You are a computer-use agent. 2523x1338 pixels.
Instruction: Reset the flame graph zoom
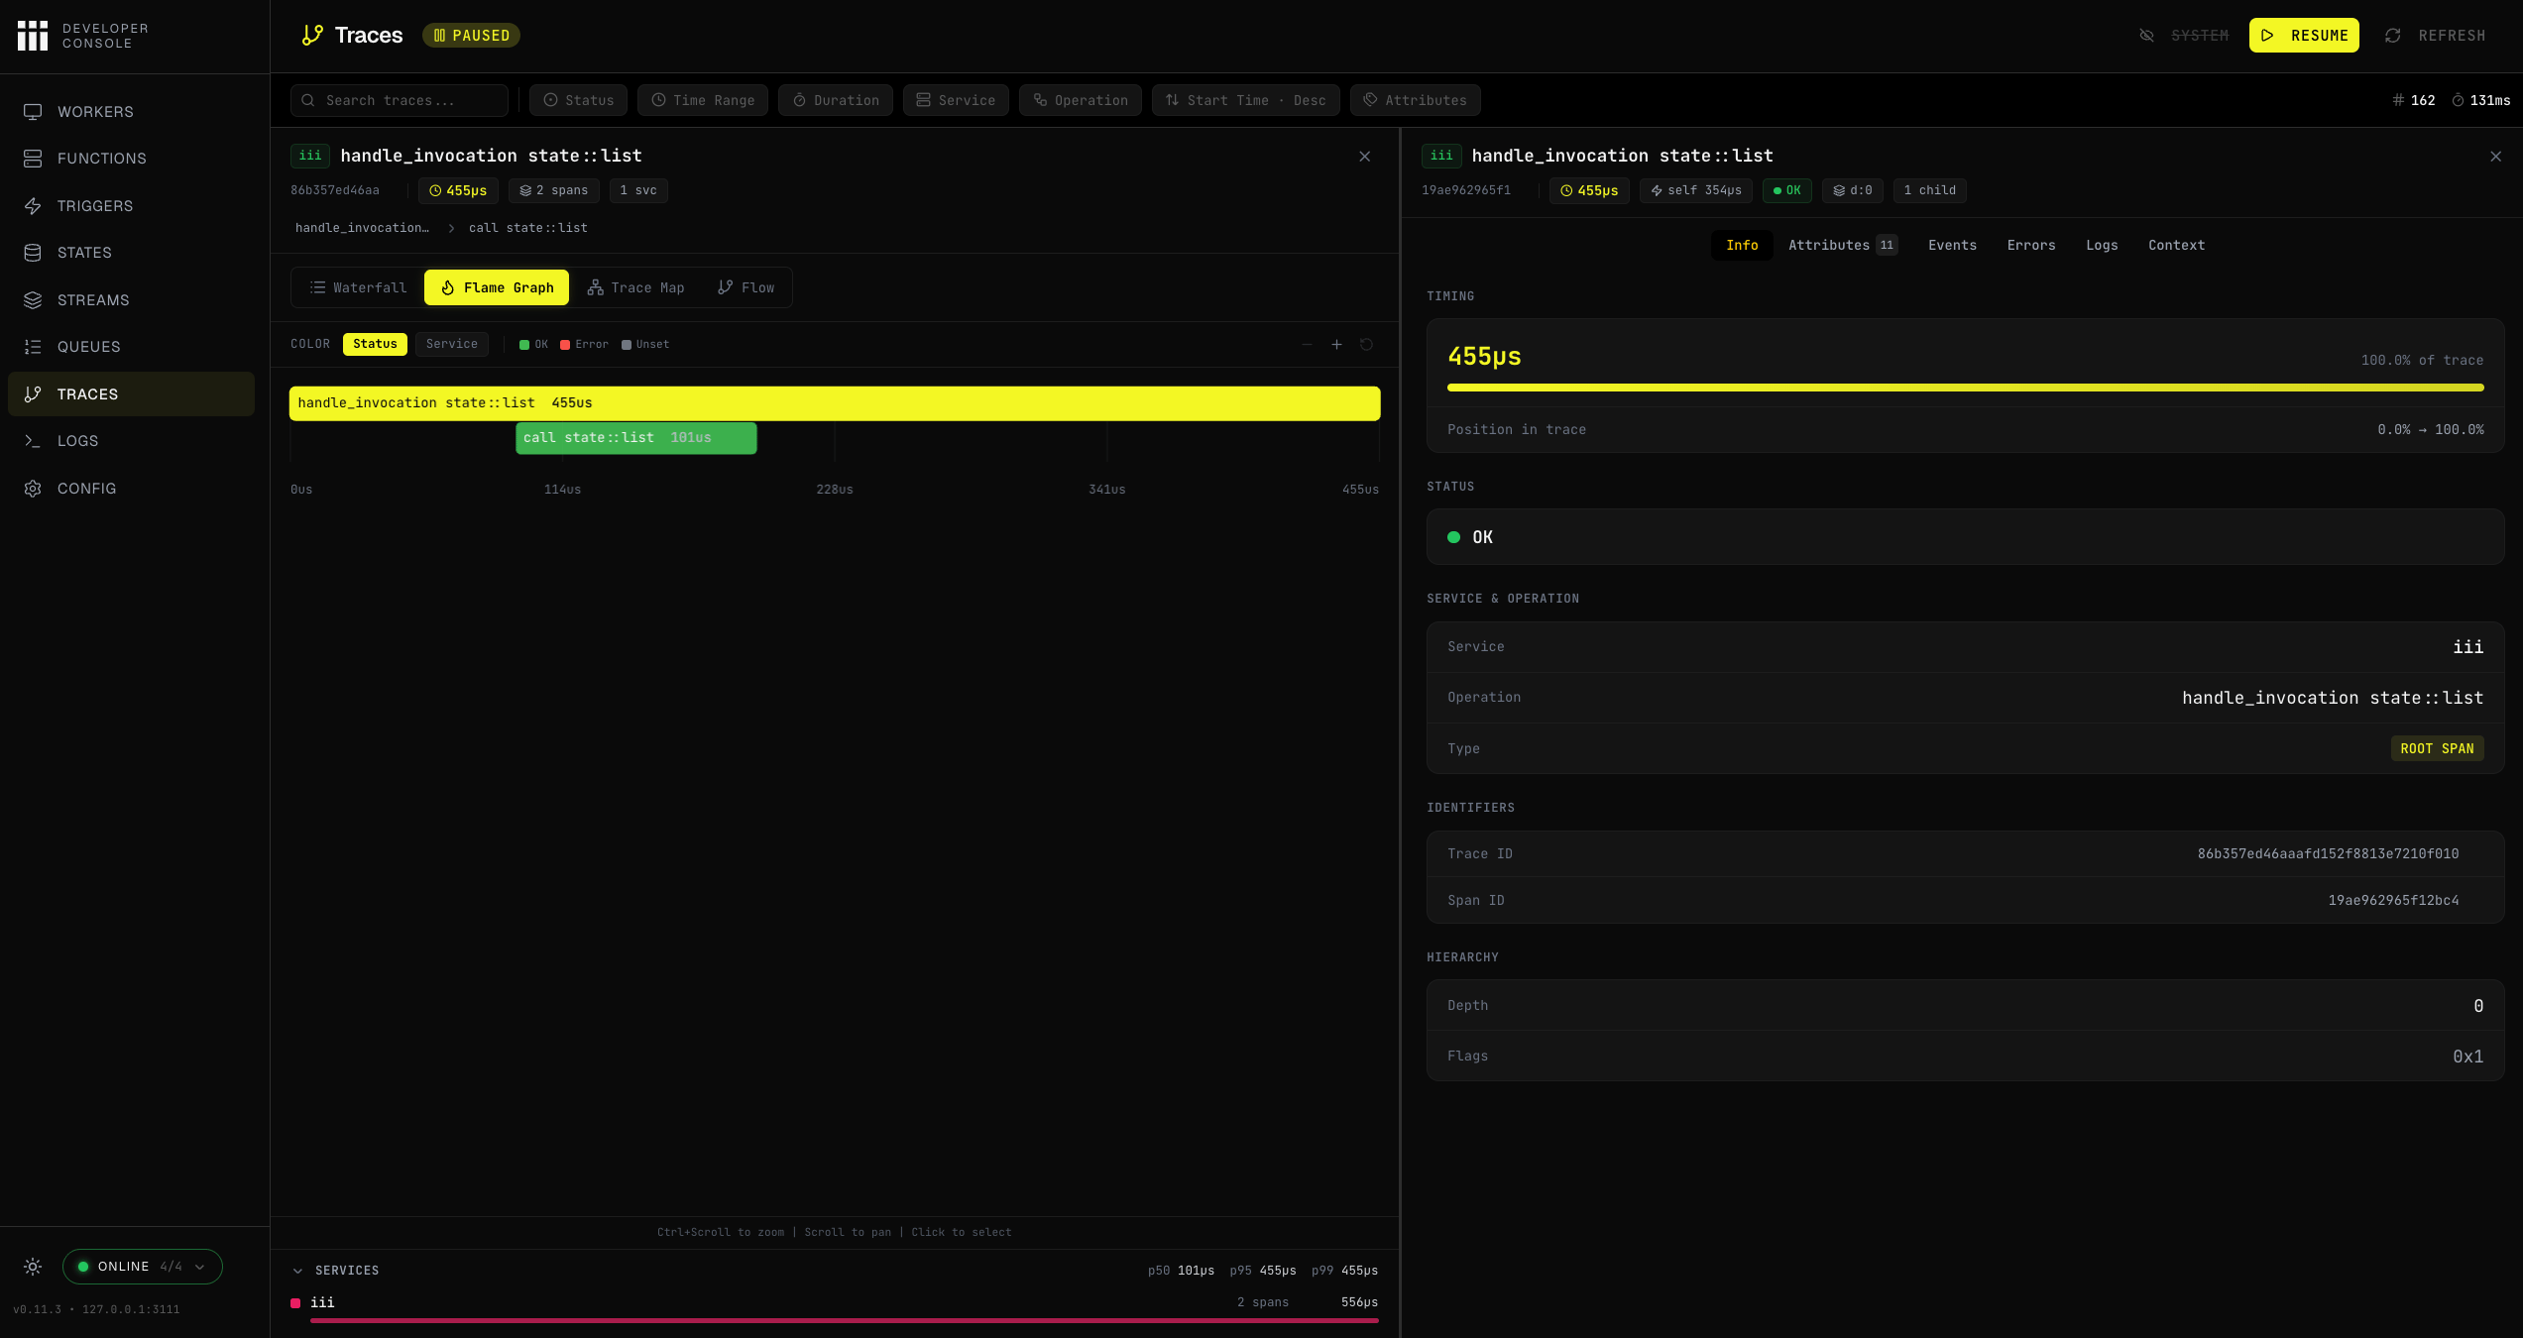click(1366, 345)
